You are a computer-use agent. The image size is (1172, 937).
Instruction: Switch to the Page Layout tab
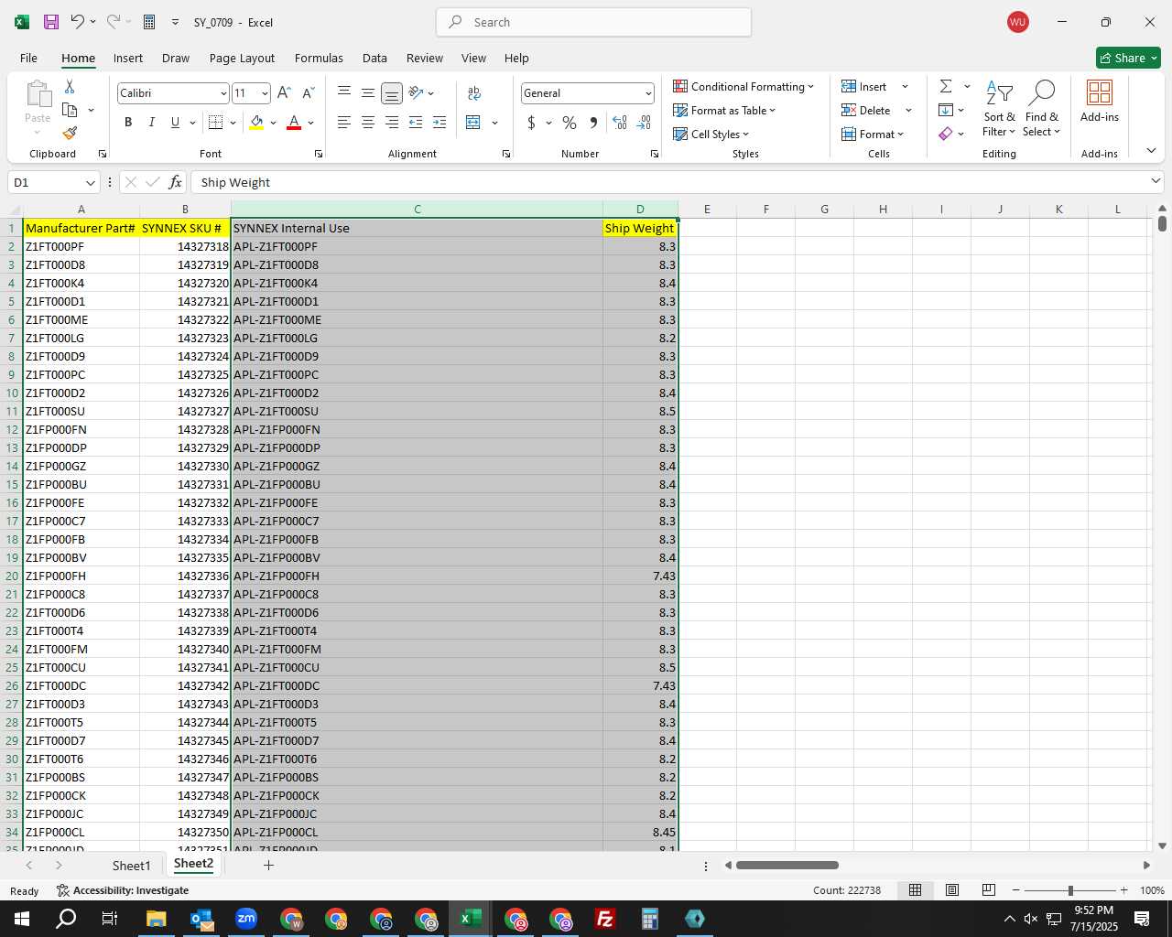pyautogui.click(x=242, y=58)
